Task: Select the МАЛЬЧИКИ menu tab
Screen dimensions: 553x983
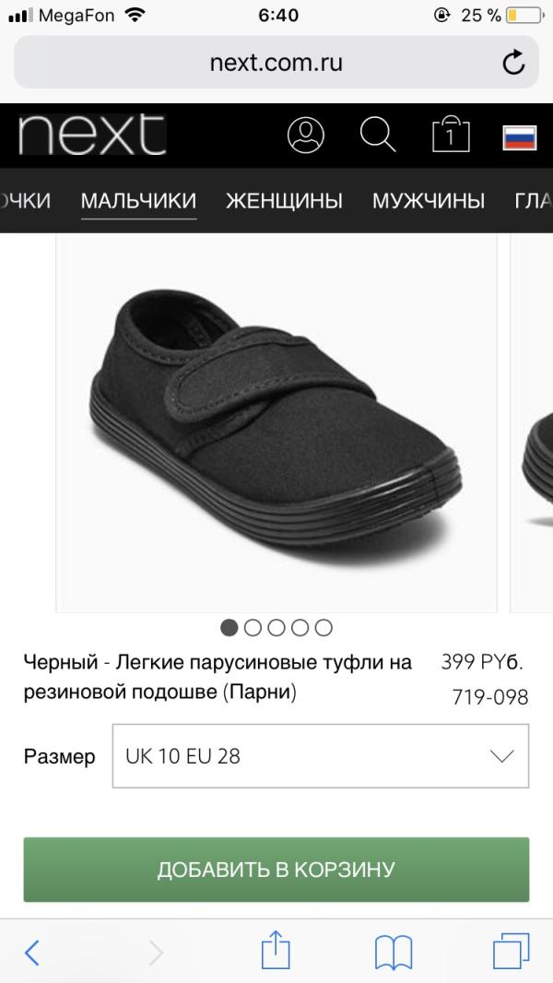Action: (x=138, y=201)
